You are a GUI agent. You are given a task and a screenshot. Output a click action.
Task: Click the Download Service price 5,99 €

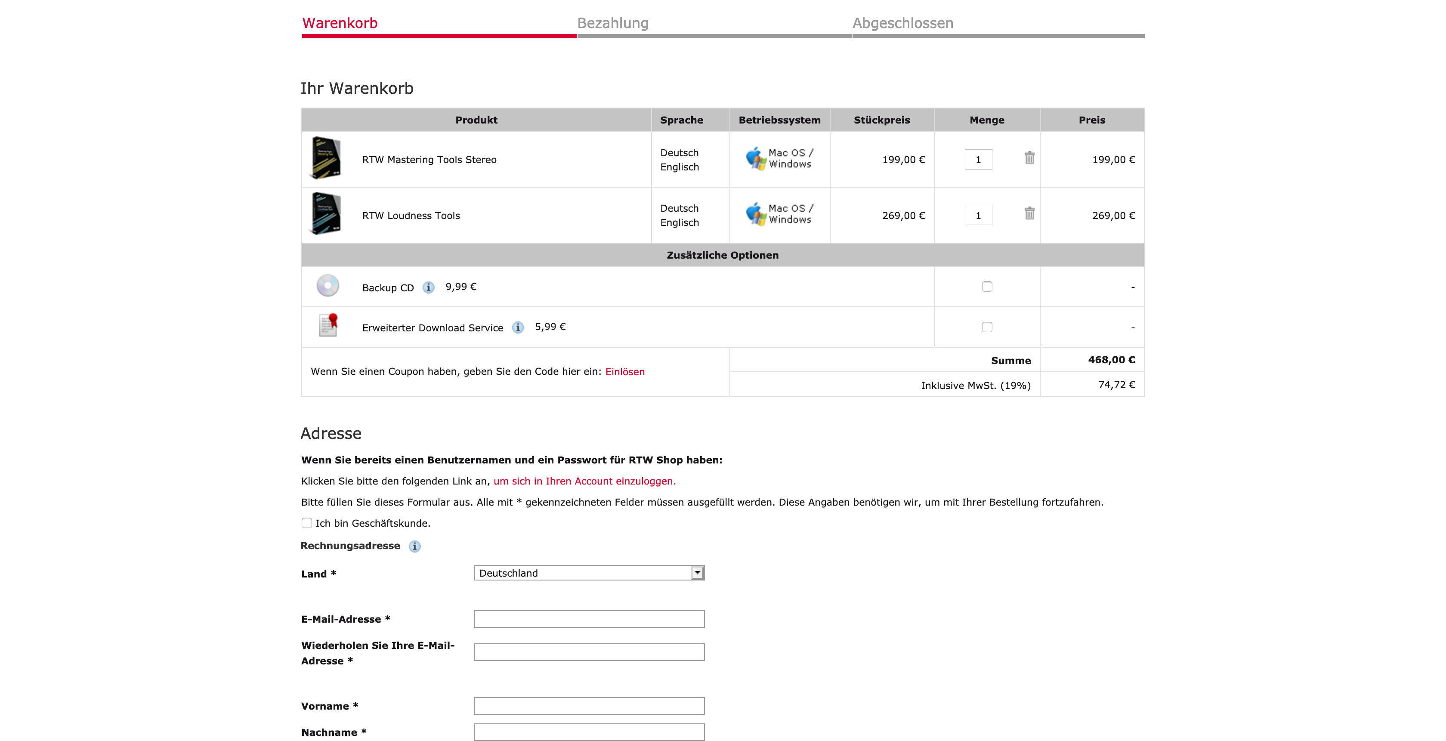pos(550,327)
